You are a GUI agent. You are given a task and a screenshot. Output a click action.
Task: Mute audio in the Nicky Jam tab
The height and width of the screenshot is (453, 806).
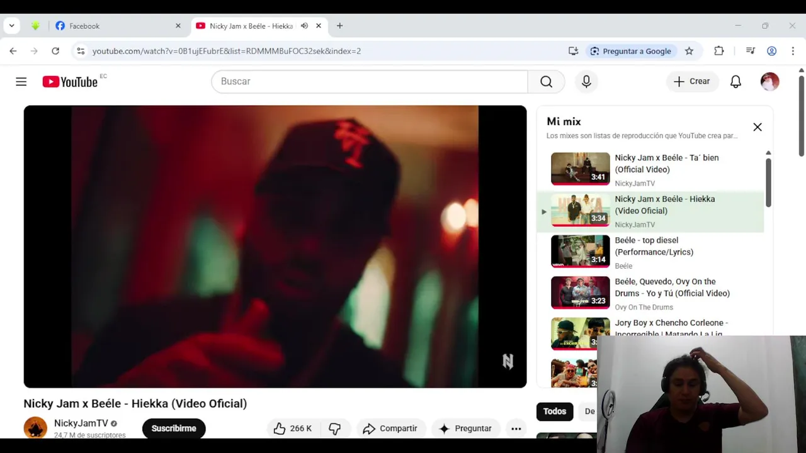pos(304,26)
